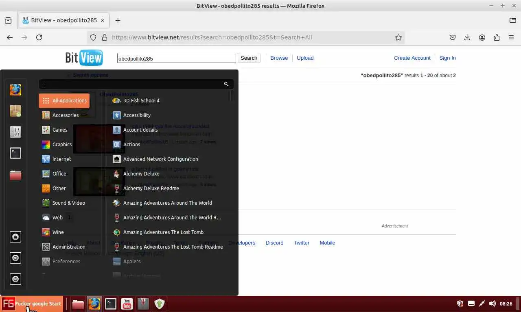Screen dimensions: 521x312
Task: Open the Preferences category
Action: point(64,261)
